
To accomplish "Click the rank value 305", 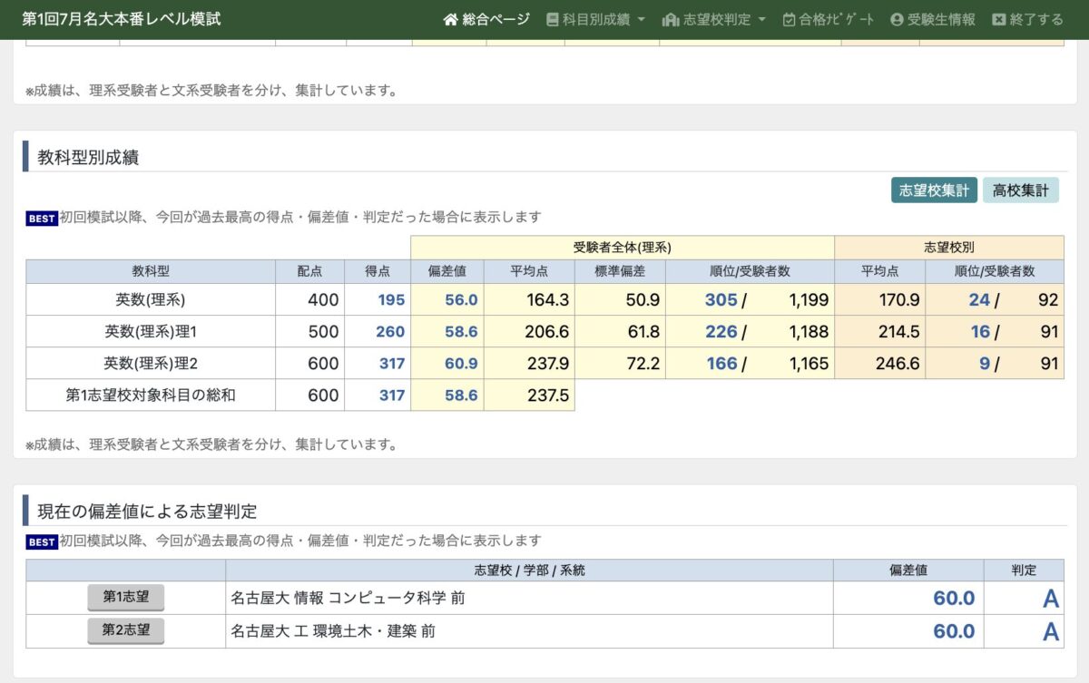I will click(721, 300).
